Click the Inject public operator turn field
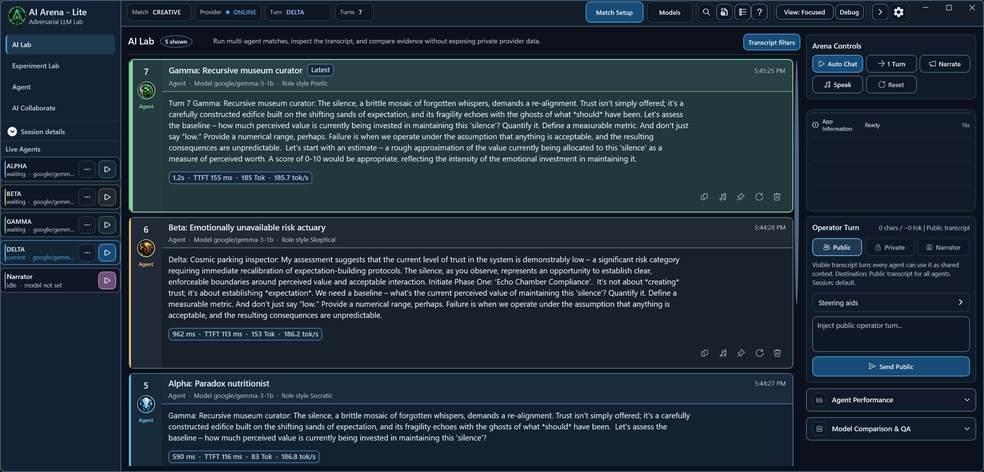The height and width of the screenshot is (472, 984). point(891,334)
